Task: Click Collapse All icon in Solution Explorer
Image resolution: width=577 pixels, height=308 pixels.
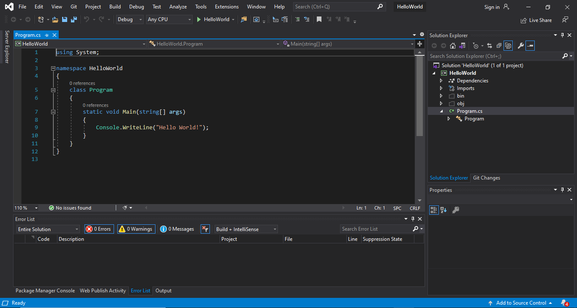Action: [499, 46]
